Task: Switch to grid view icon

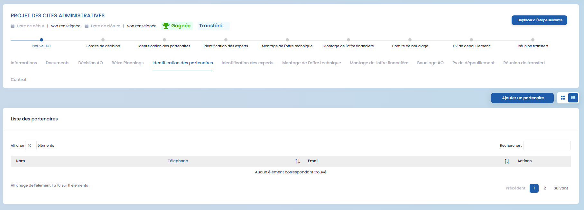Action: point(563,98)
